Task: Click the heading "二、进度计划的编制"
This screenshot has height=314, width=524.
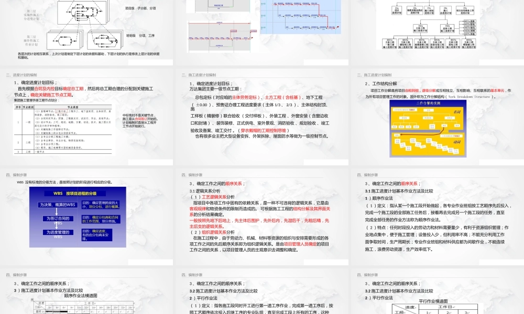Action: (21, 75)
